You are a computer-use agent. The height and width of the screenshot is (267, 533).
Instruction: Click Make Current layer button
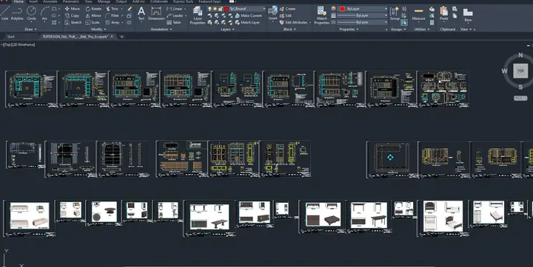[249, 15]
